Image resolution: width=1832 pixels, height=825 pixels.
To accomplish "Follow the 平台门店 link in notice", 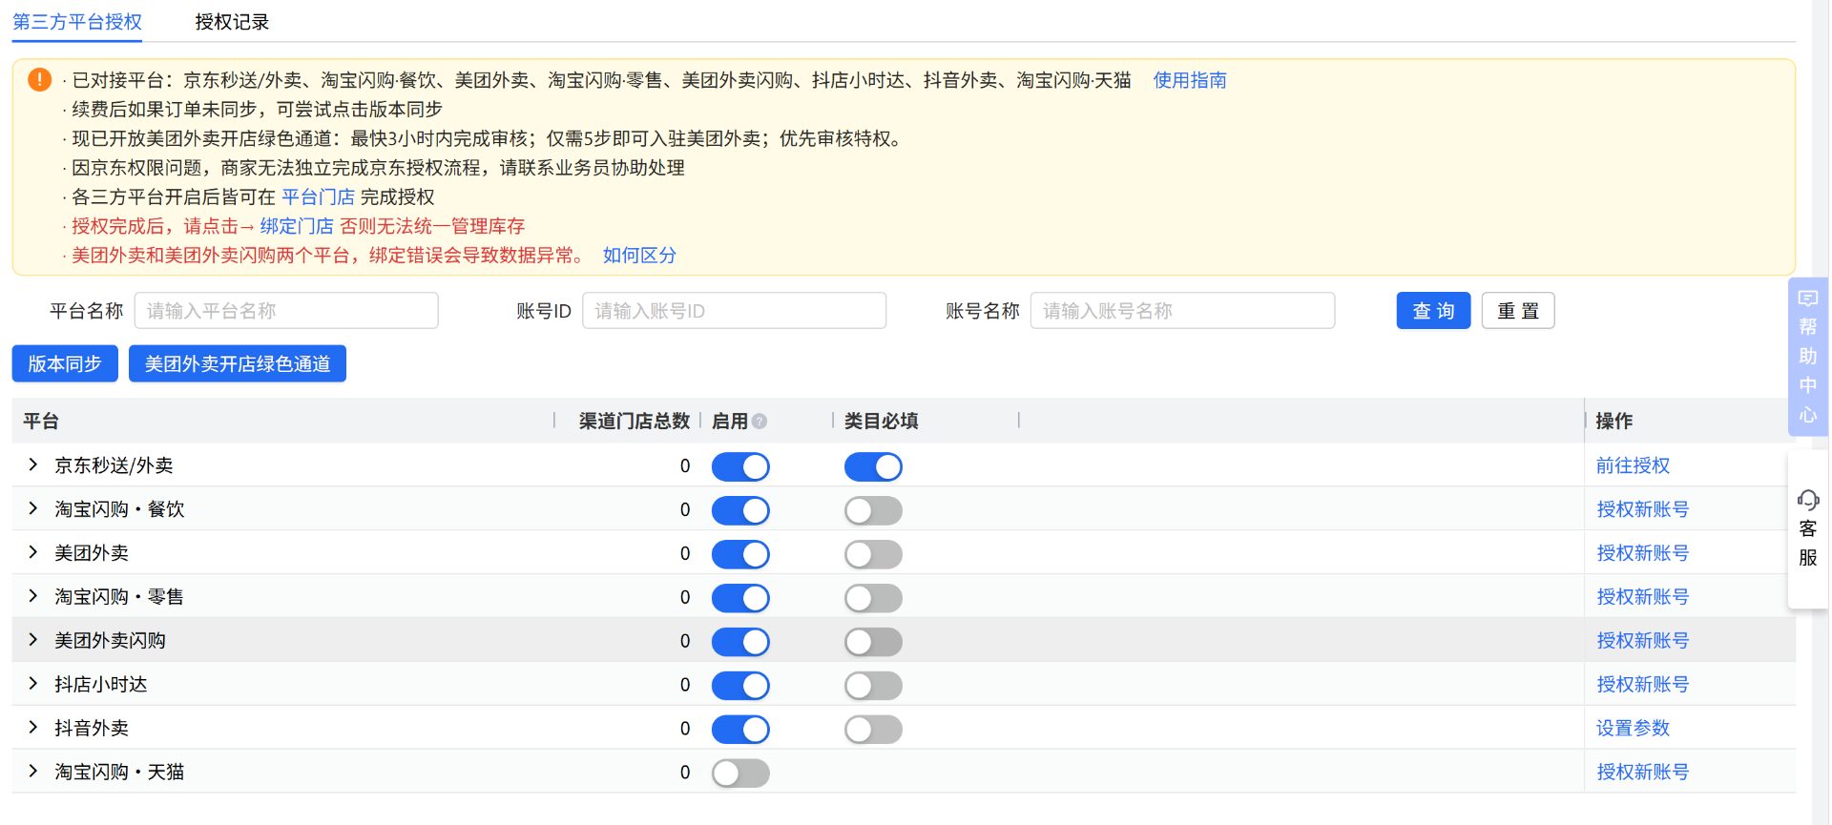I will [x=318, y=197].
